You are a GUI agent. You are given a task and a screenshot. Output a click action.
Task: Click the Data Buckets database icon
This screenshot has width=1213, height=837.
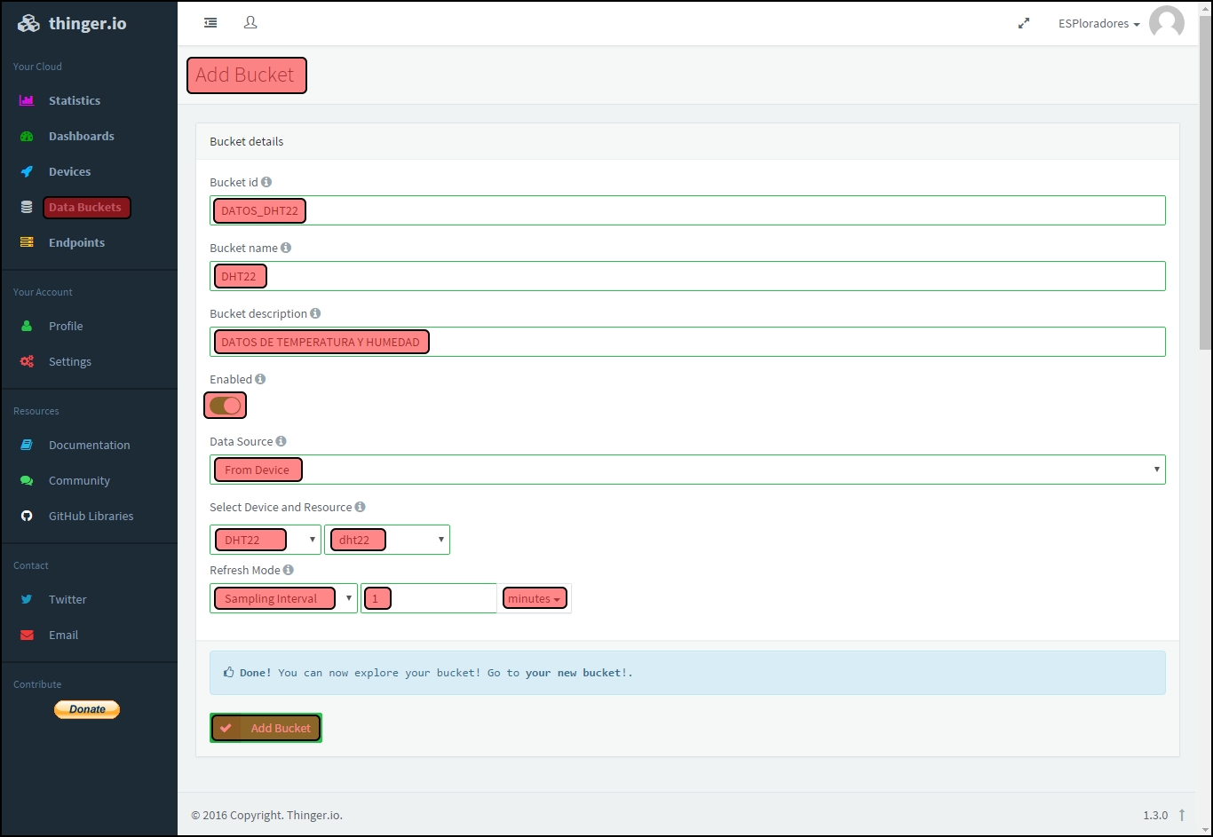coord(27,207)
